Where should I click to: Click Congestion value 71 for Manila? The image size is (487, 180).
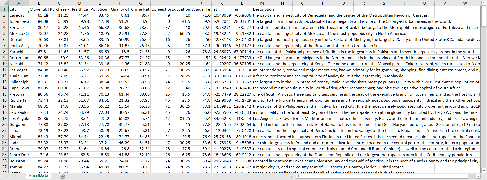pyautogui.click(x=161, y=106)
